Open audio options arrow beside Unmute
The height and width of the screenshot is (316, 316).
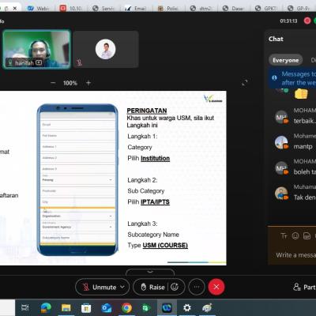122,287
